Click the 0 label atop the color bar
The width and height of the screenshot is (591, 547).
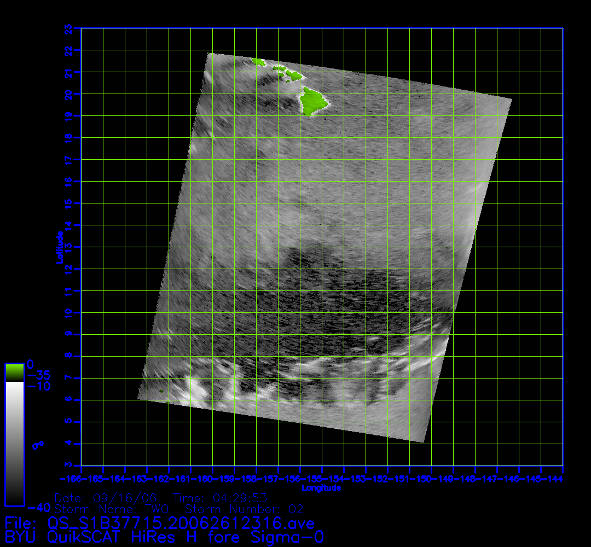pos(31,364)
